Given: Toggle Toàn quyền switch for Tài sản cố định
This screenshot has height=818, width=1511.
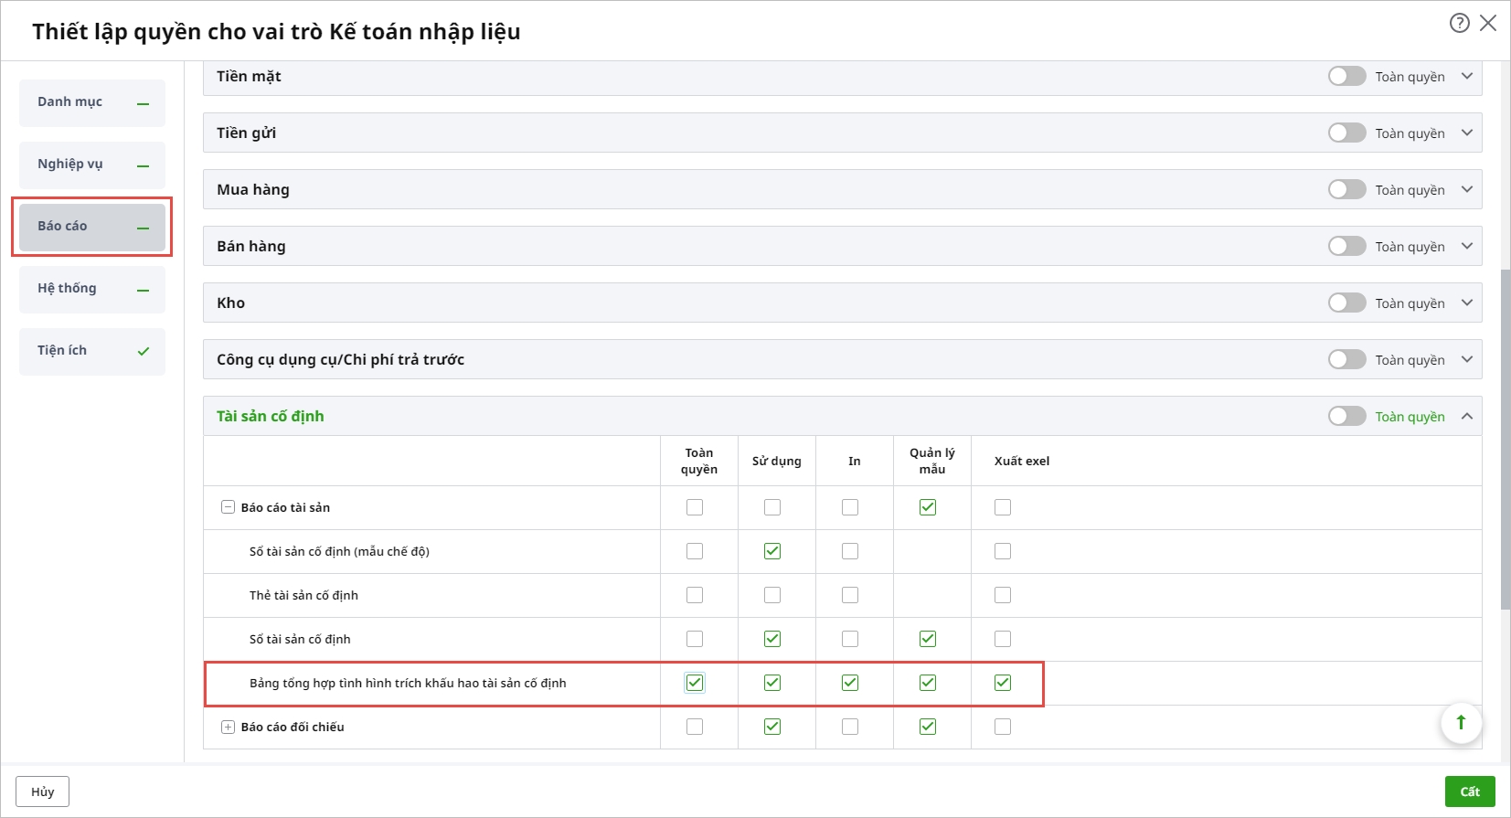Looking at the screenshot, I should [x=1346, y=417].
